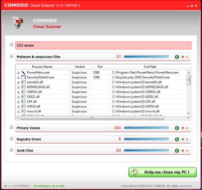Click the PowerMenu.exe process icon
Screen dimensions: 202x190
23,73
